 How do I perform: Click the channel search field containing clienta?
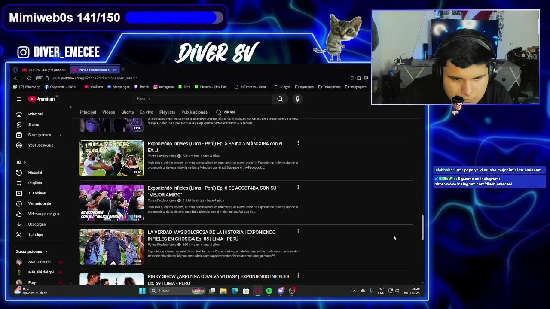tap(243, 112)
